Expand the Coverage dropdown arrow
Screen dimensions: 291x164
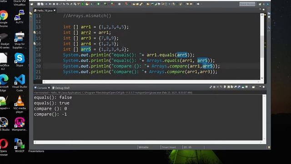point(109,4)
